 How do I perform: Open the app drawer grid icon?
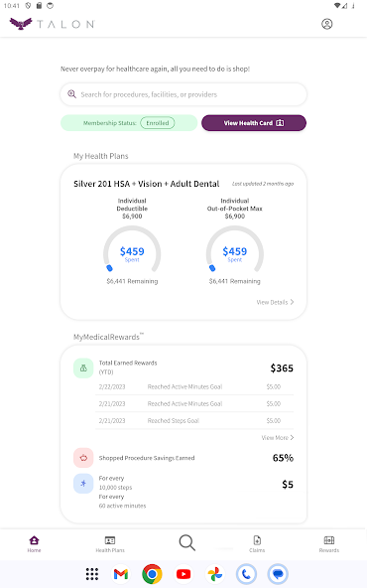pyautogui.click(x=91, y=574)
